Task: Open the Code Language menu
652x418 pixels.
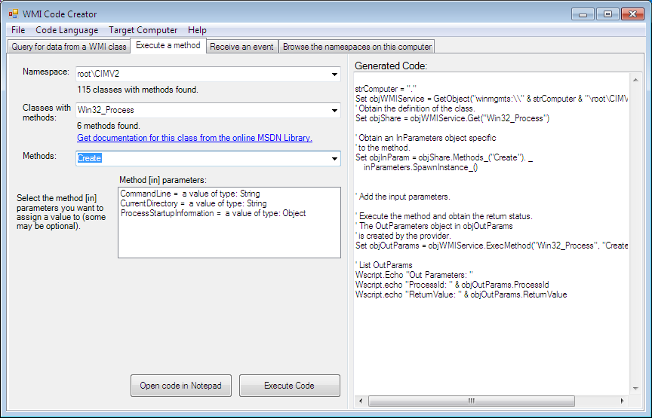Action: (x=66, y=30)
